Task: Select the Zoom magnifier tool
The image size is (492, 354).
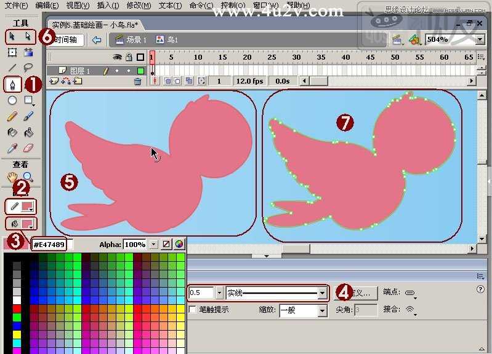Action: point(28,177)
